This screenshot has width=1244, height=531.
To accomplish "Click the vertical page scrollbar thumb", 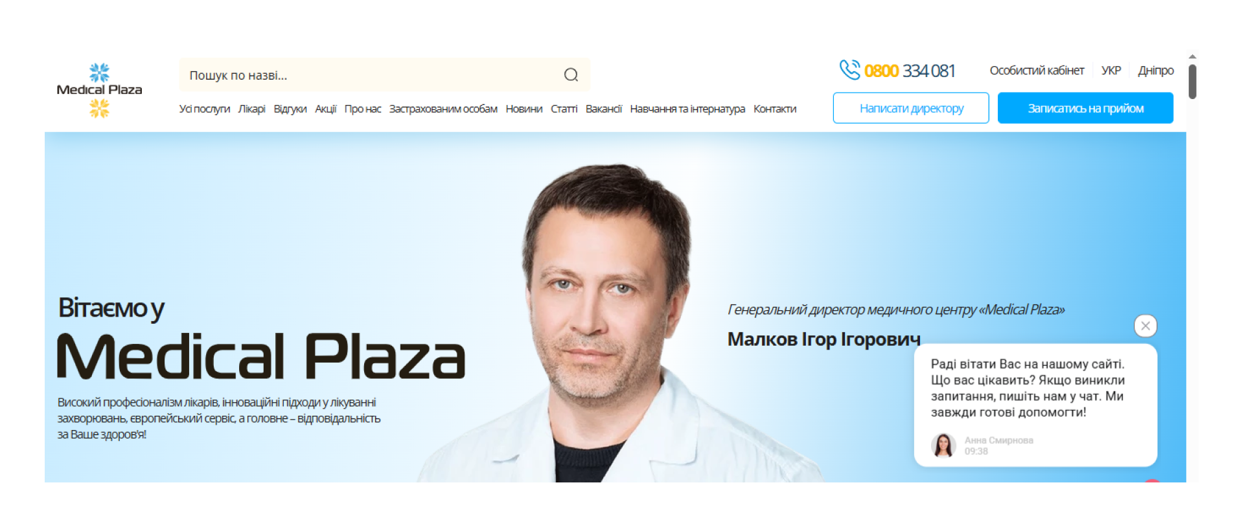I will [x=1192, y=82].
